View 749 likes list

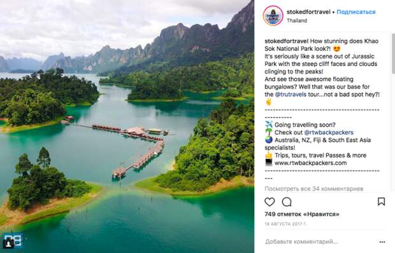[x=302, y=214]
